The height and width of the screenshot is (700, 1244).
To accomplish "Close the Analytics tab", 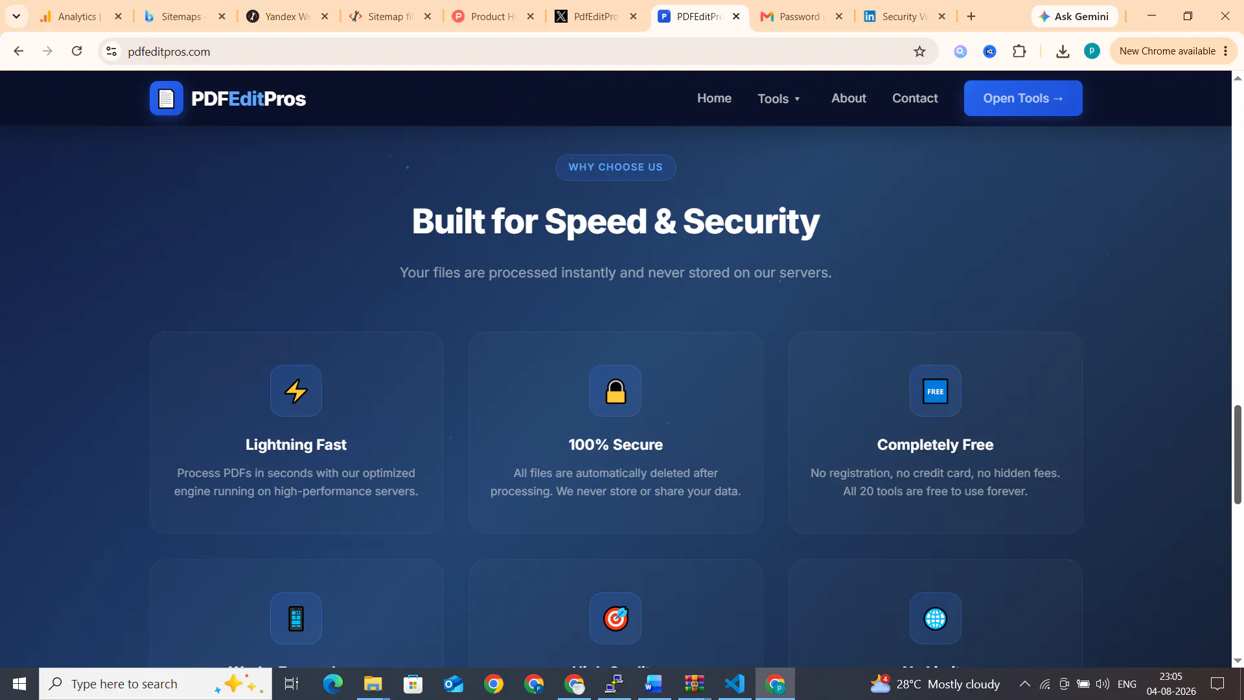I will (118, 16).
